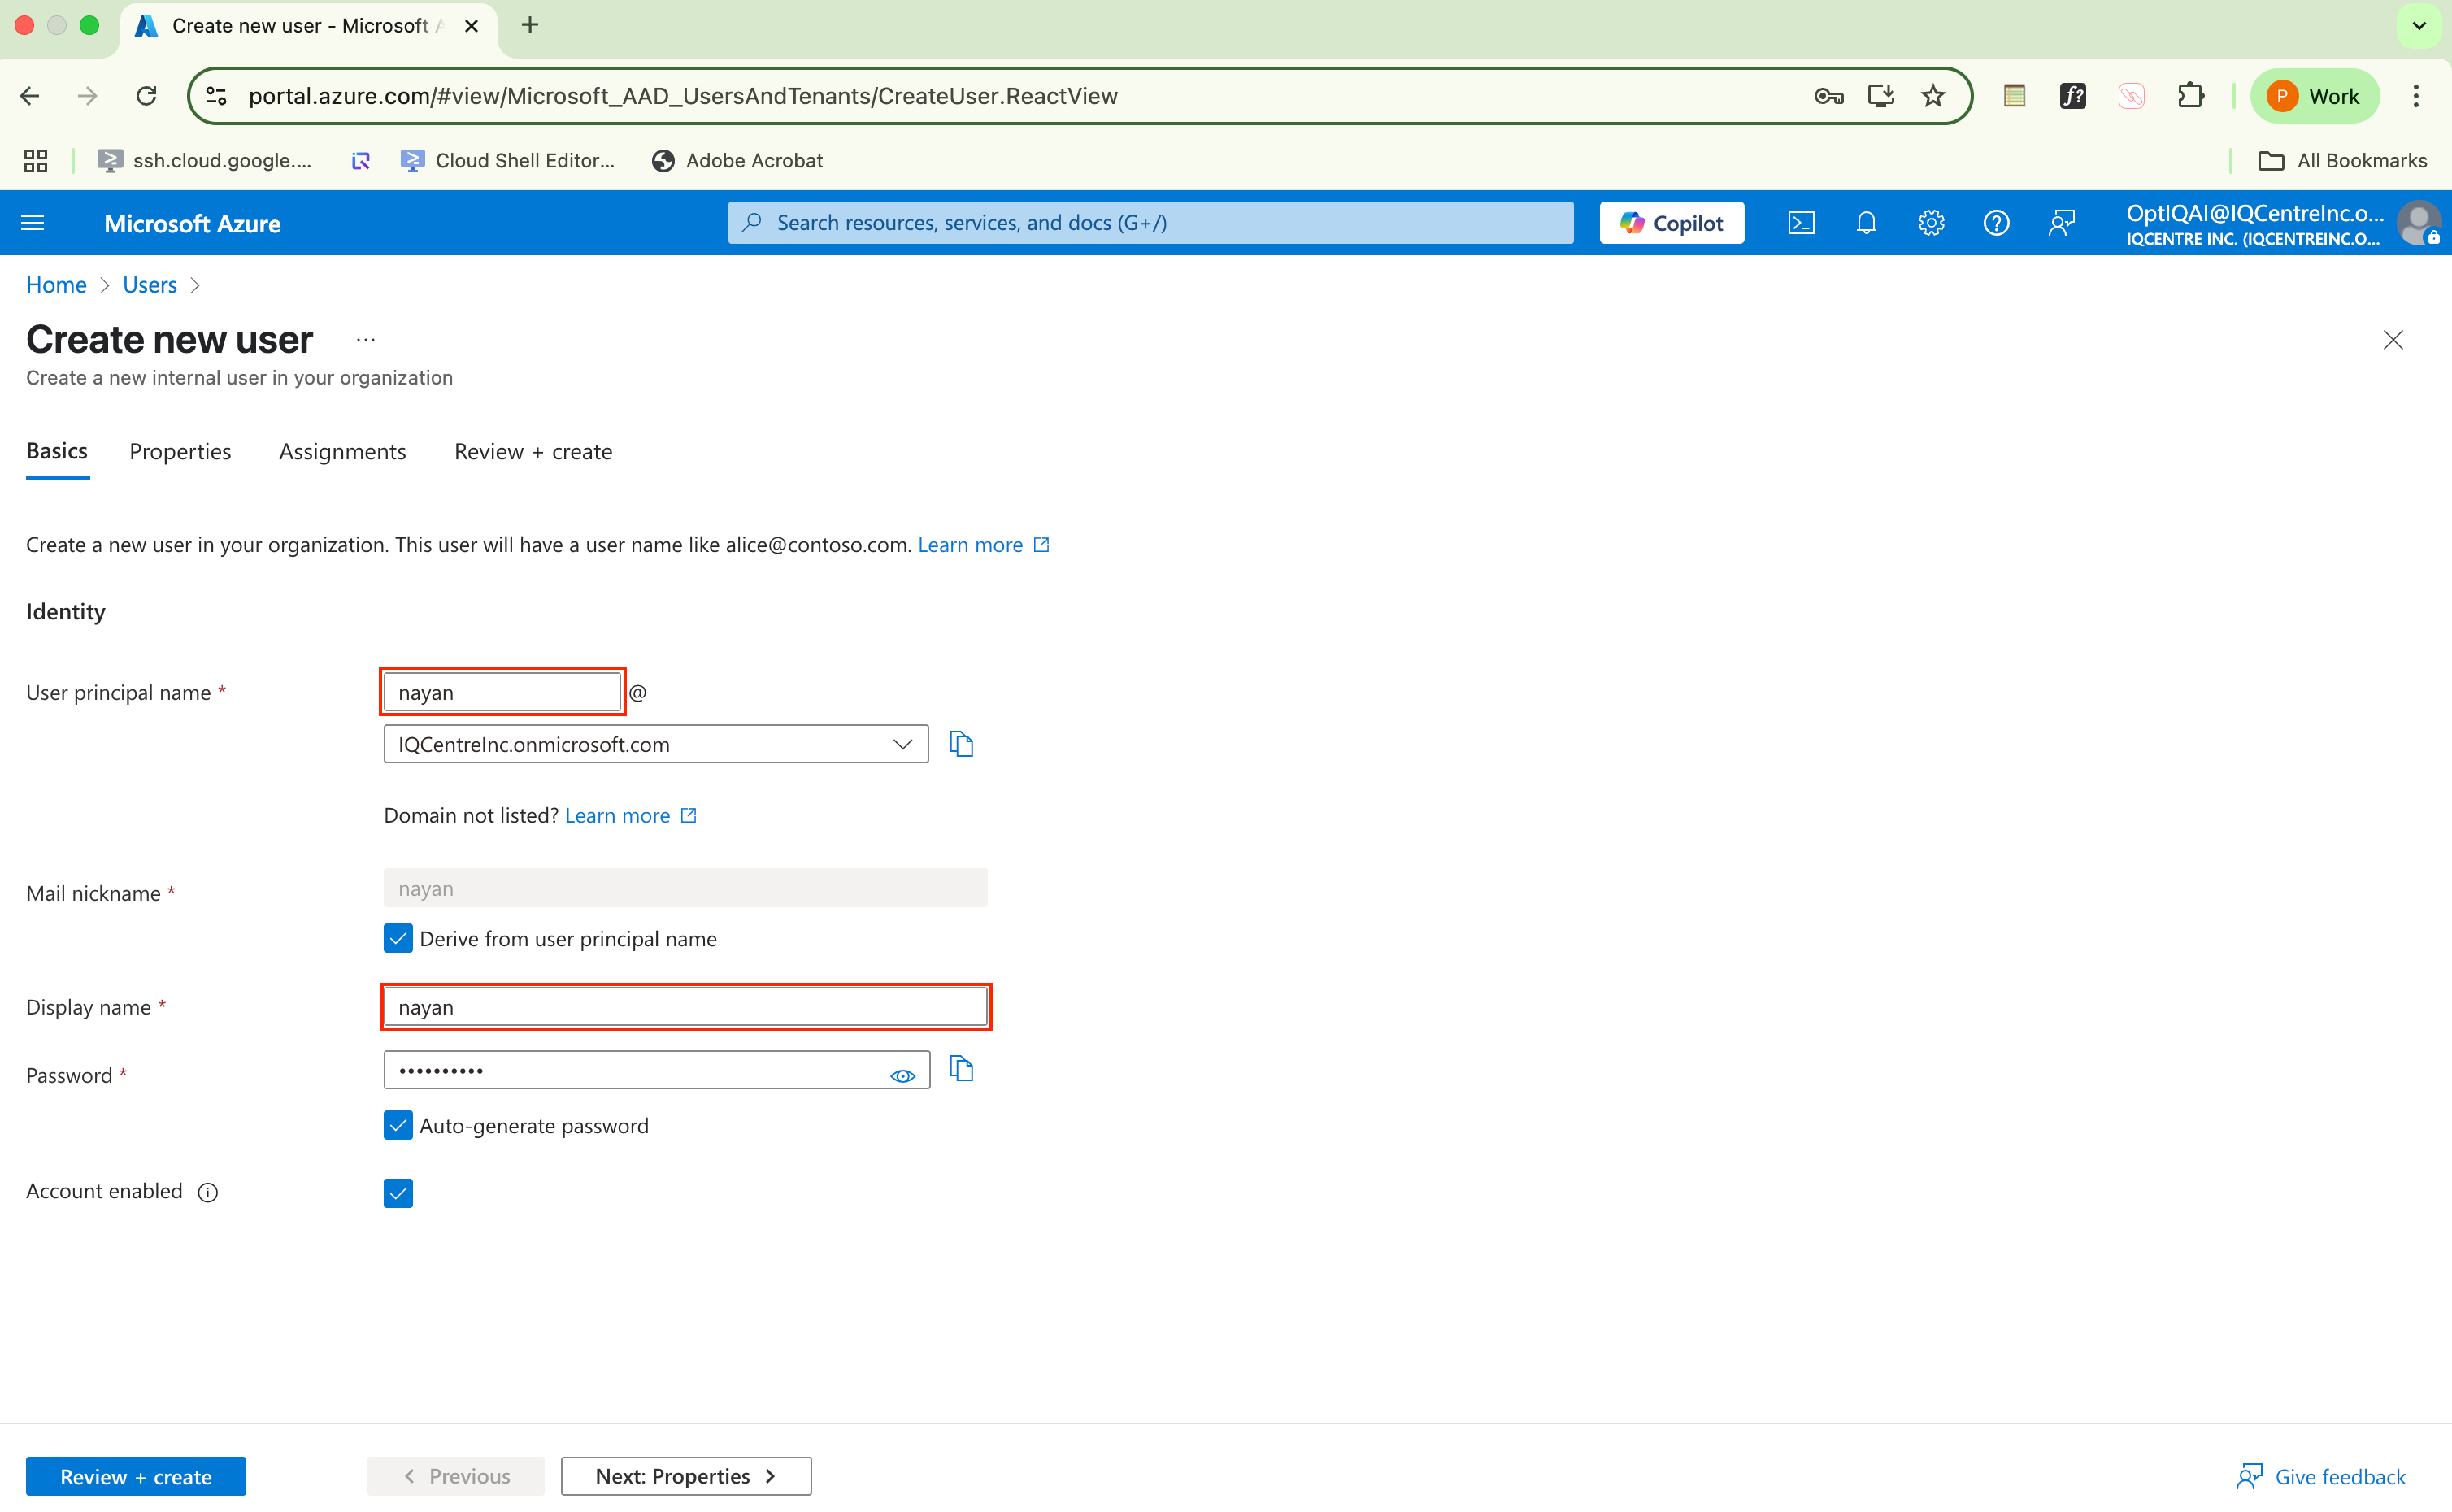Image resolution: width=2452 pixels, height=1512 pixels.
Task: Click the Review + create button
Action: [x=136, y=1476]
